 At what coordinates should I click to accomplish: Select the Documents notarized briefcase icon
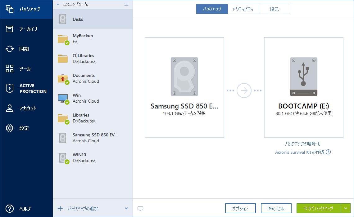(x=63, y=79)
